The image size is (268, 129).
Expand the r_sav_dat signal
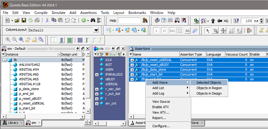pos(97,89)
